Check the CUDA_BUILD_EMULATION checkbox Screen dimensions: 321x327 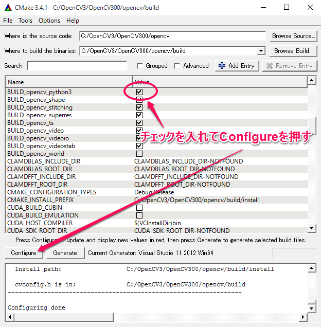(139, 215)
